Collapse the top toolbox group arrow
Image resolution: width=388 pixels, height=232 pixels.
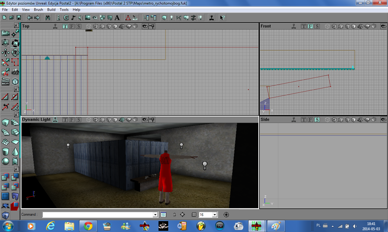16,25
